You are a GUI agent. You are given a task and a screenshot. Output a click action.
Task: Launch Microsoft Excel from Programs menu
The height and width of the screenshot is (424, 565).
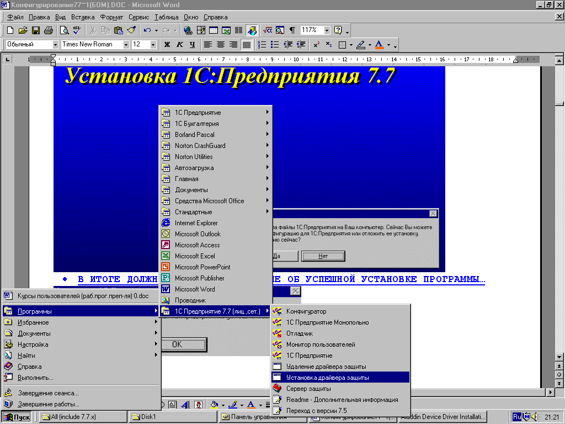pos(216,256)
